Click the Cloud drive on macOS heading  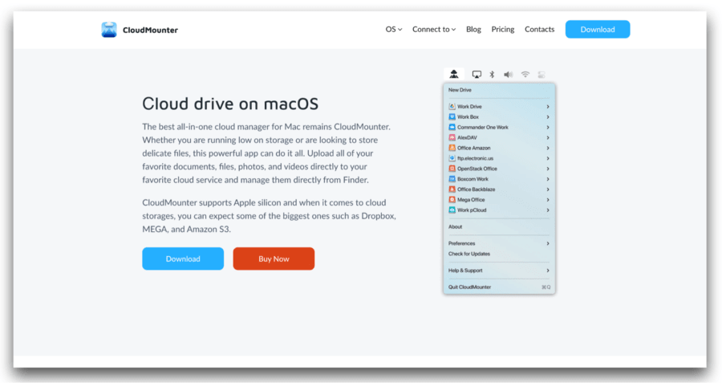[230, 104]
